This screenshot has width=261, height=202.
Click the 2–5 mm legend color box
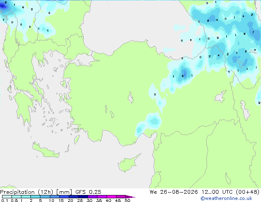click(x=35, y=197)
